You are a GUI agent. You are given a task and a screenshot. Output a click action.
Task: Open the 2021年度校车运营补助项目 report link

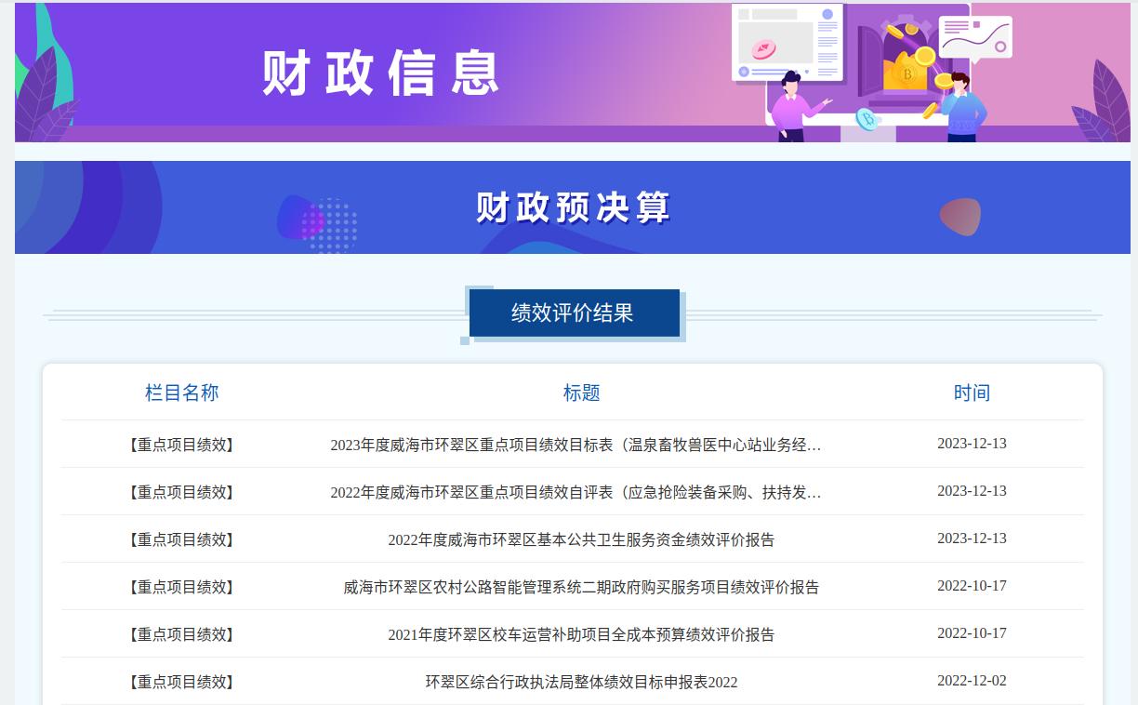(581, 634)
